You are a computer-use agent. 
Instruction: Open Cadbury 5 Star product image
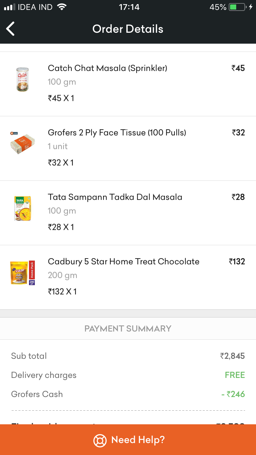(x=23, y=273)
